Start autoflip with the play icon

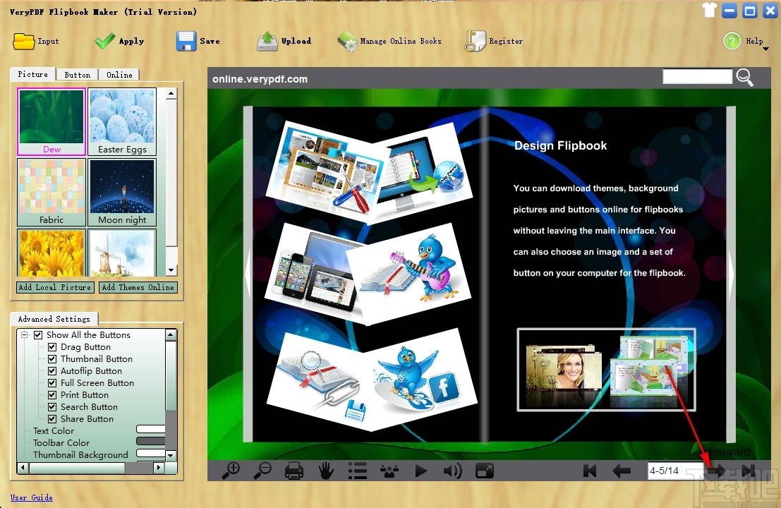pos(420,470)
